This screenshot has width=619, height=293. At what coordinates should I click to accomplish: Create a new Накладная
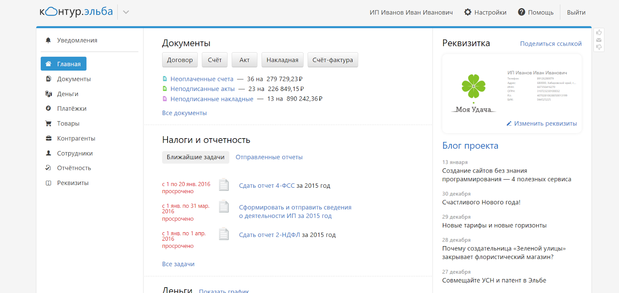pyautogui.click(x=282, y=60)
